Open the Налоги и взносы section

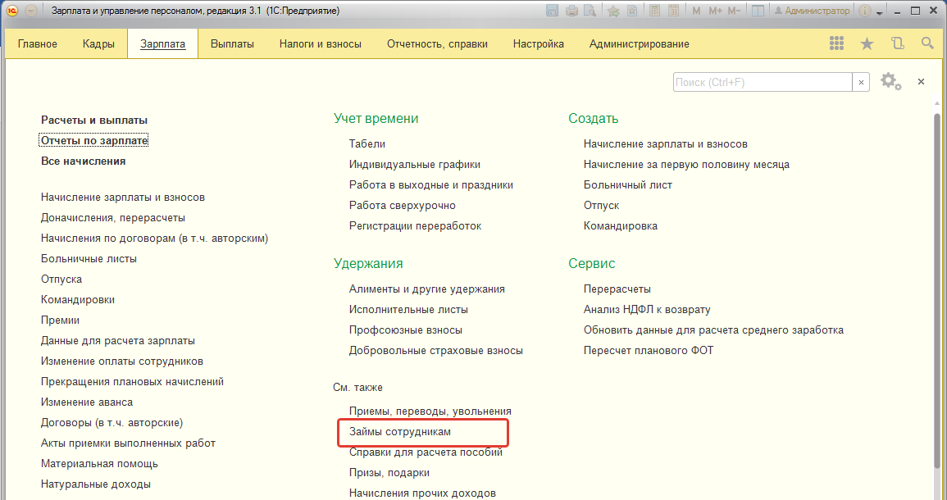coord(321,44)
